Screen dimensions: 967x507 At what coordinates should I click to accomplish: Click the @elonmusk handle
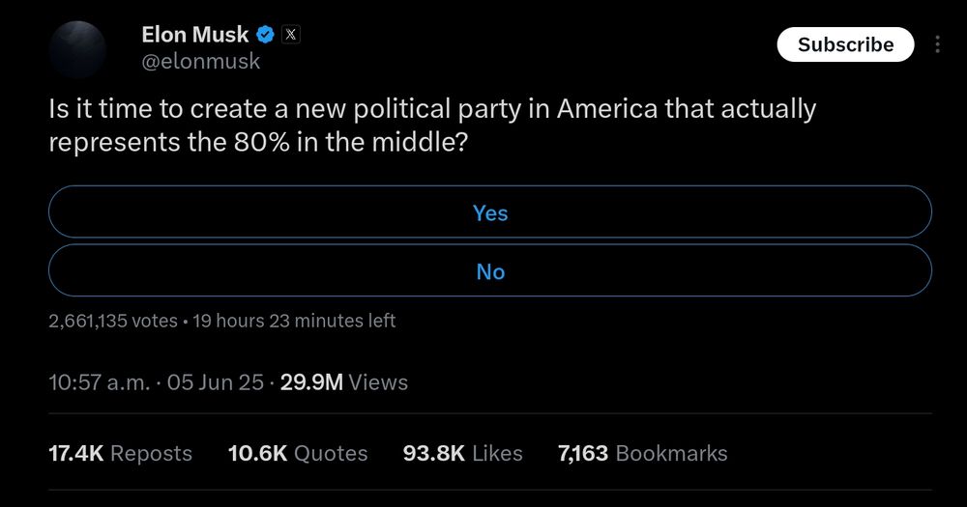(x=201, y=62)
